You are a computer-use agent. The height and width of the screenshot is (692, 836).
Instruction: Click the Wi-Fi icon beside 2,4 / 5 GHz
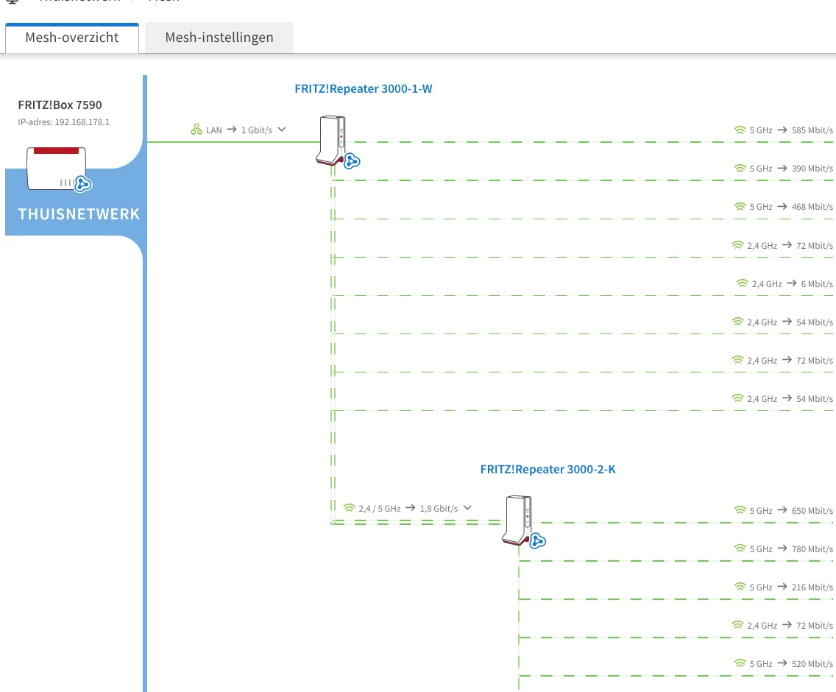[350, 508]
